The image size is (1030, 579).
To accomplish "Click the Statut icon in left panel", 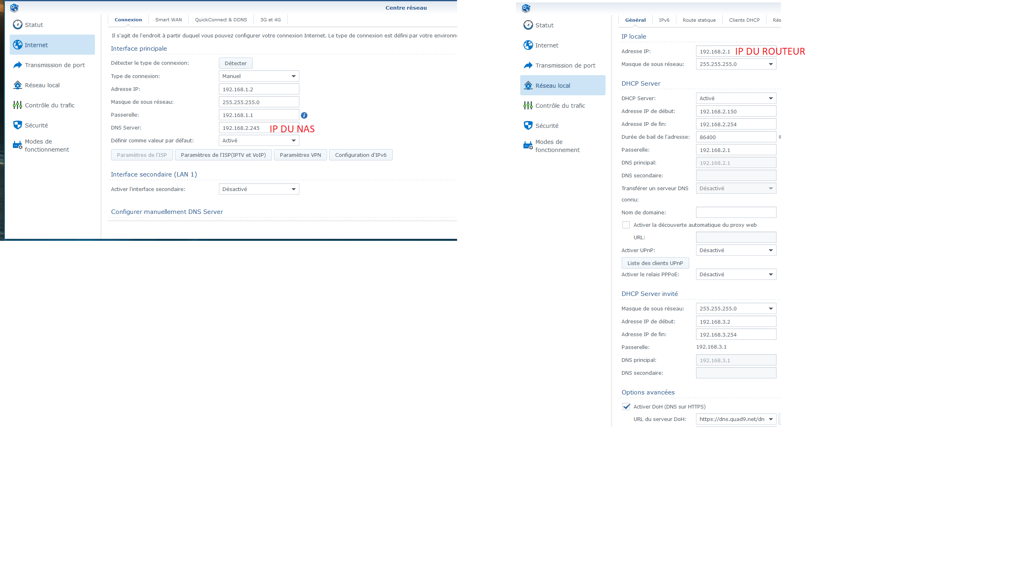I will tap(17, 25).
